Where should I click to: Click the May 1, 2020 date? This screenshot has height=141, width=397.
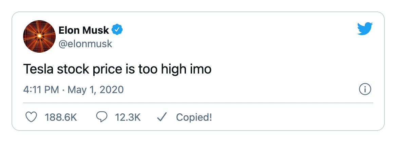(x=96, y=90)
